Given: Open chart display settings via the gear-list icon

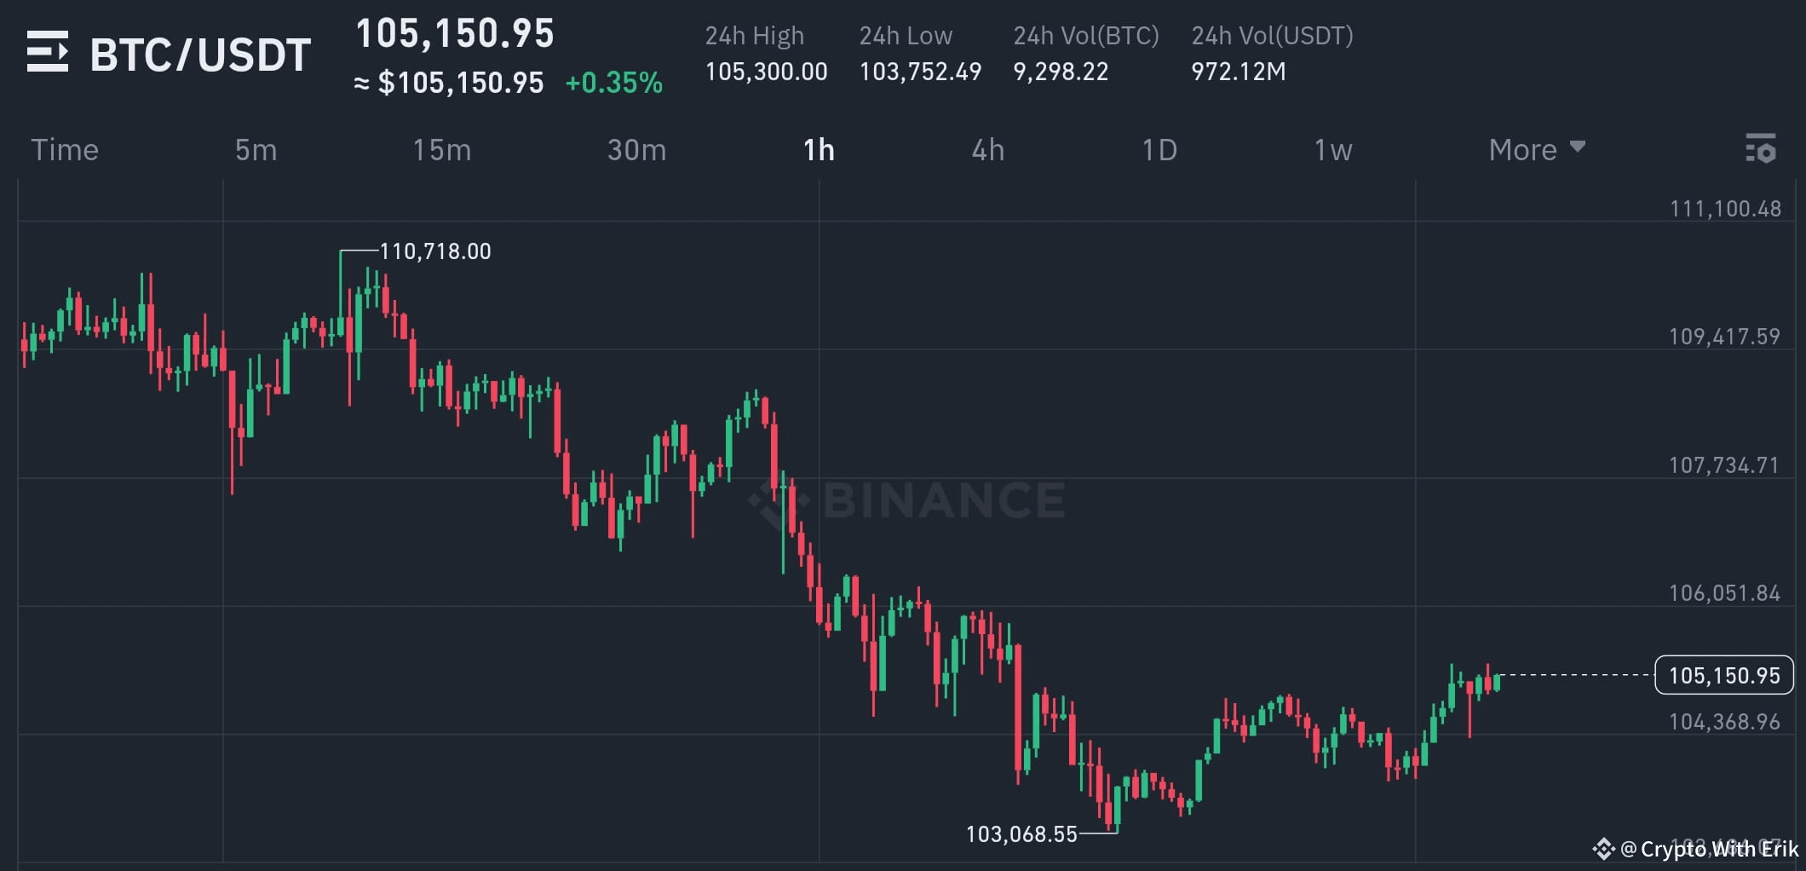Looking at the screenshot, I should coord(1763,149).
